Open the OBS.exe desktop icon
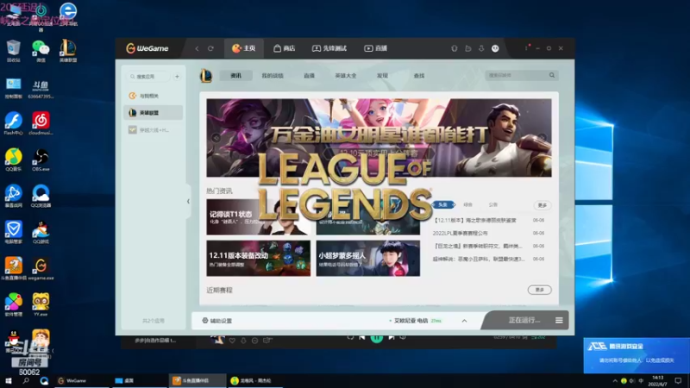The image size is (690, 388). (x=41, y=160)
